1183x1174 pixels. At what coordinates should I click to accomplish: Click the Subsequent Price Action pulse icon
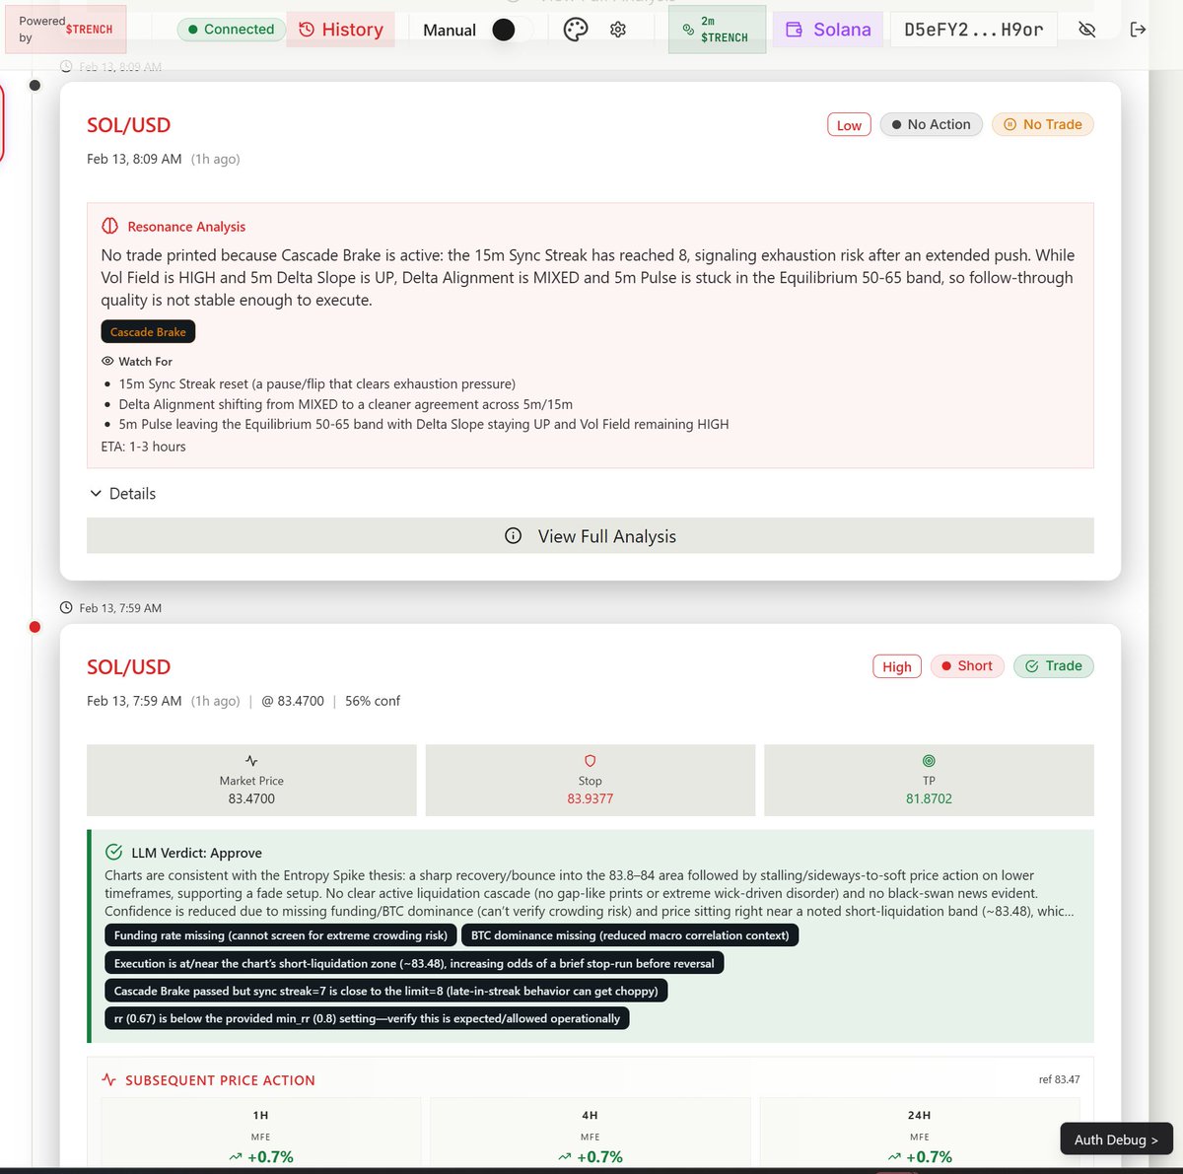pyautogui.click(x=109, y=1080)
